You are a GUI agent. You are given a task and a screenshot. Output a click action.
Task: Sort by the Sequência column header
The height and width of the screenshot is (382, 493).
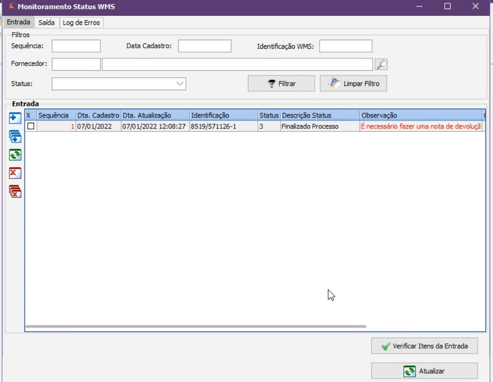tap(56, 115)
